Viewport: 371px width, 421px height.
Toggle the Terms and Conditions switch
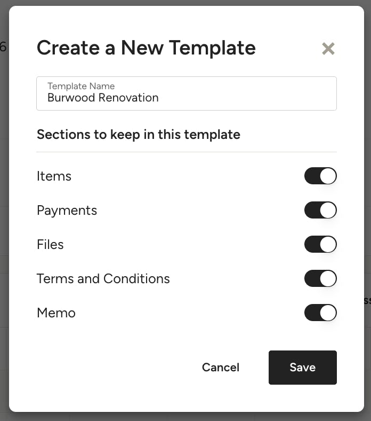[x=320, y=279]
